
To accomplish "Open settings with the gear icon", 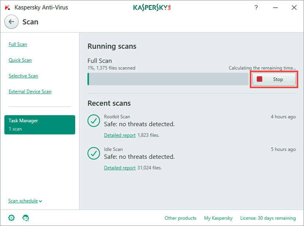I will click(12, 218).
